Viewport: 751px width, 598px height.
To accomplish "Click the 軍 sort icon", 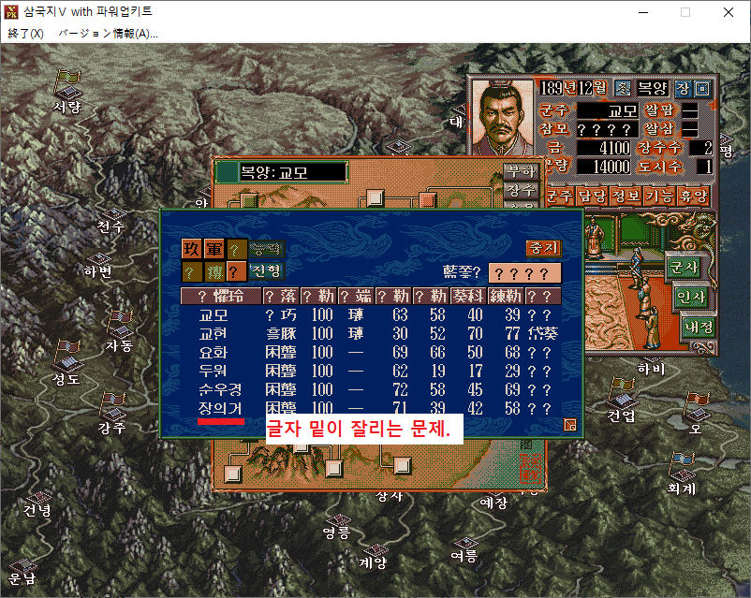I will (x=214, y=249).
